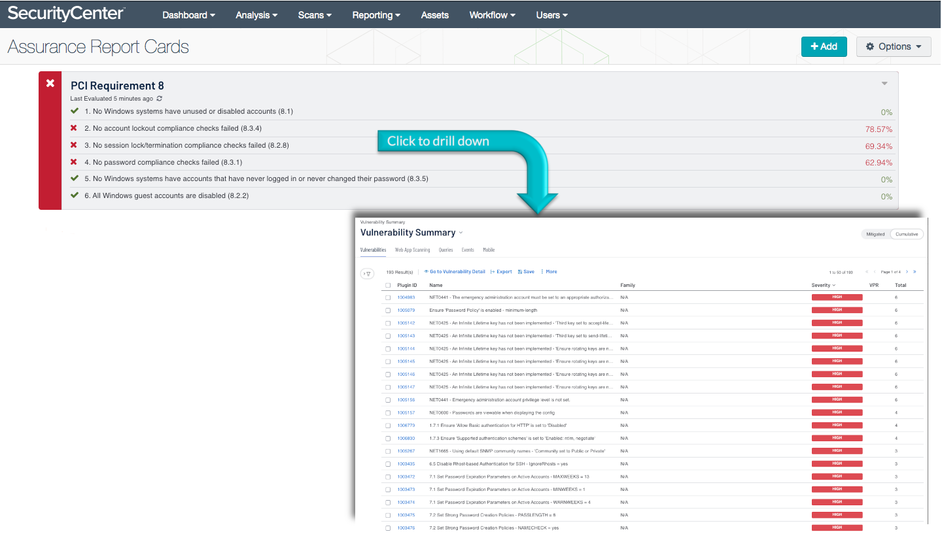The width and height of the screenshot is (942, 536).
Task: Click the HIGH severity badge for plugin 1003473
Action: click(837, 490)
